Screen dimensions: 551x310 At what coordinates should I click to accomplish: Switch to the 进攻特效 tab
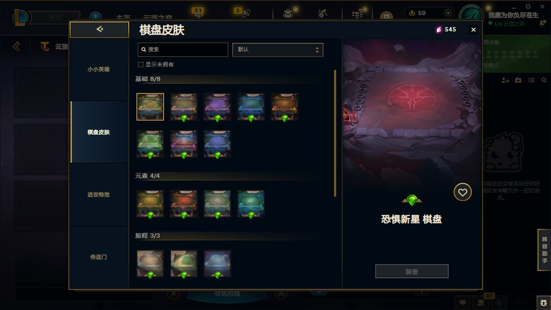(99, 195)
